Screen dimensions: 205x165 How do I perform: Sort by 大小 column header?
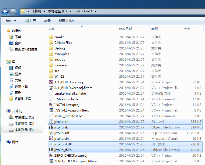pos(187,29)
